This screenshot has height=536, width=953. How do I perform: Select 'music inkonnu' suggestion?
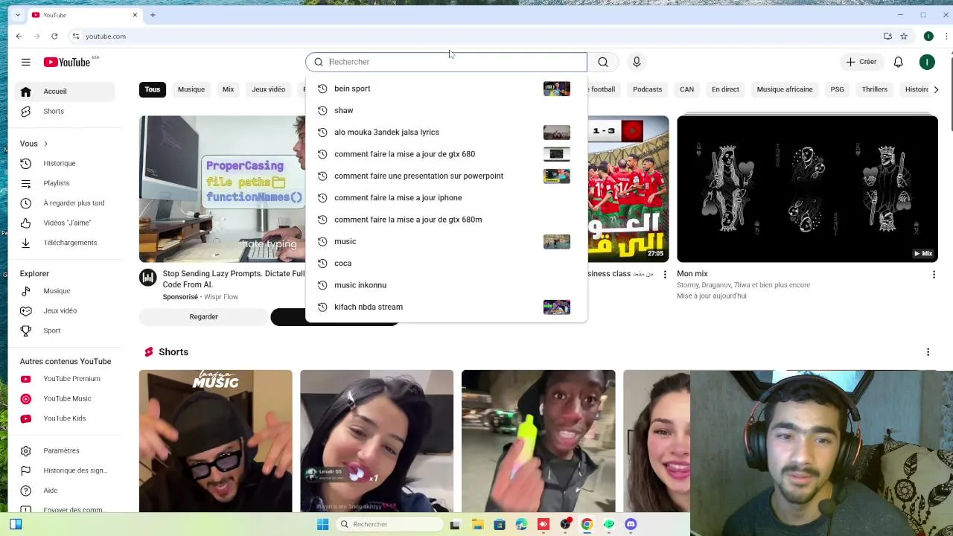coord(446,285)
